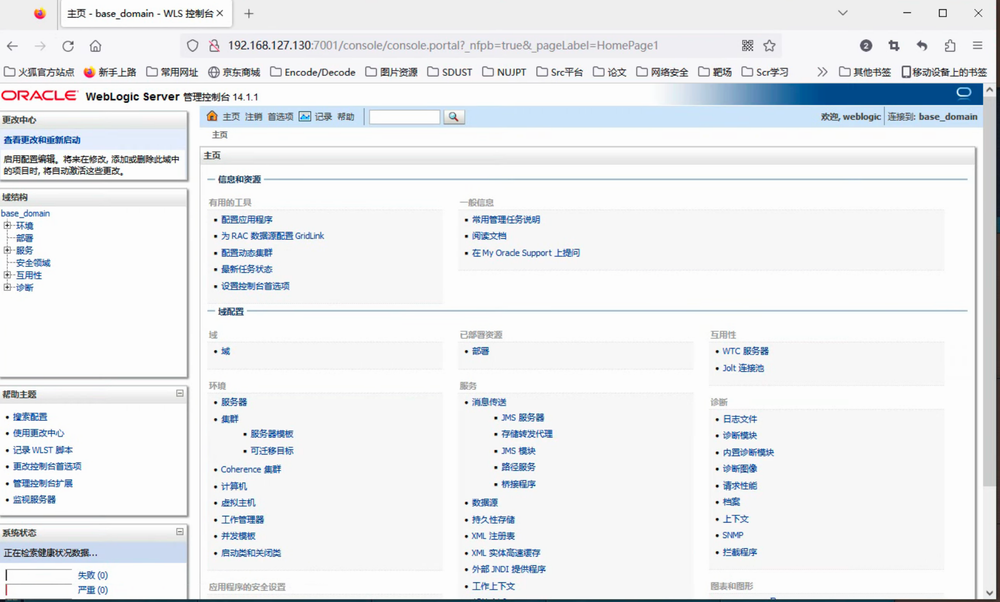Expand the 环境 tree node
This screenshot has width=1000, height=602.
point(7,225)
